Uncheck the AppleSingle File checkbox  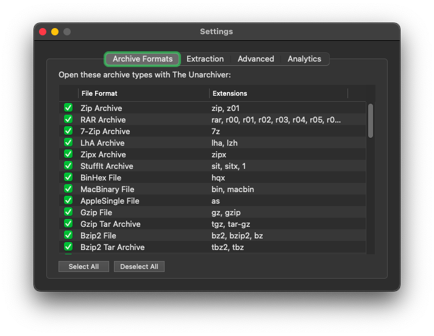[x=68, y=201]
